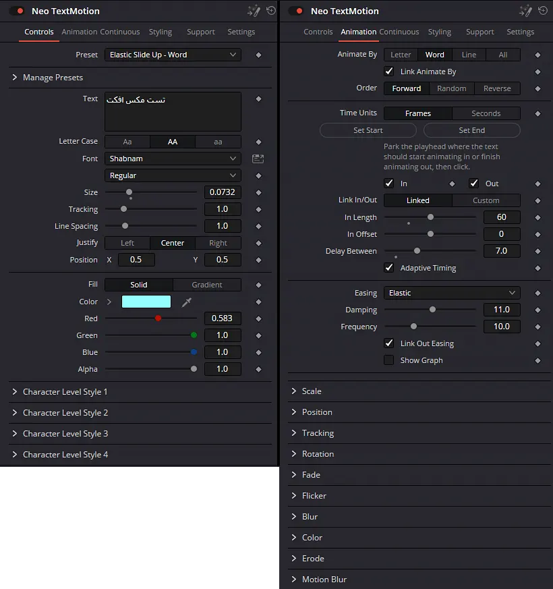
Task: Click the keyframe diamond next to Easing
Action: click(x=537, y=293)
